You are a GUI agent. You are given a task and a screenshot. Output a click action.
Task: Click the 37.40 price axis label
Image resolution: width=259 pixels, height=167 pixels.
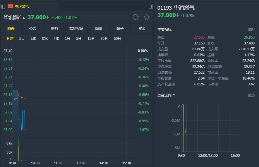(8, 51)
